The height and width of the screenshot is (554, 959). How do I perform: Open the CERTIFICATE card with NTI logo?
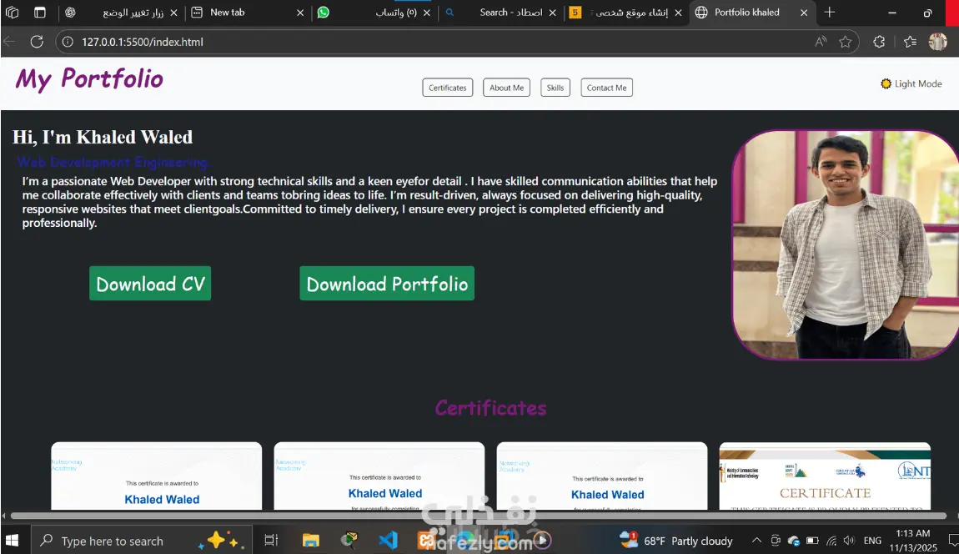pos(825,476)
